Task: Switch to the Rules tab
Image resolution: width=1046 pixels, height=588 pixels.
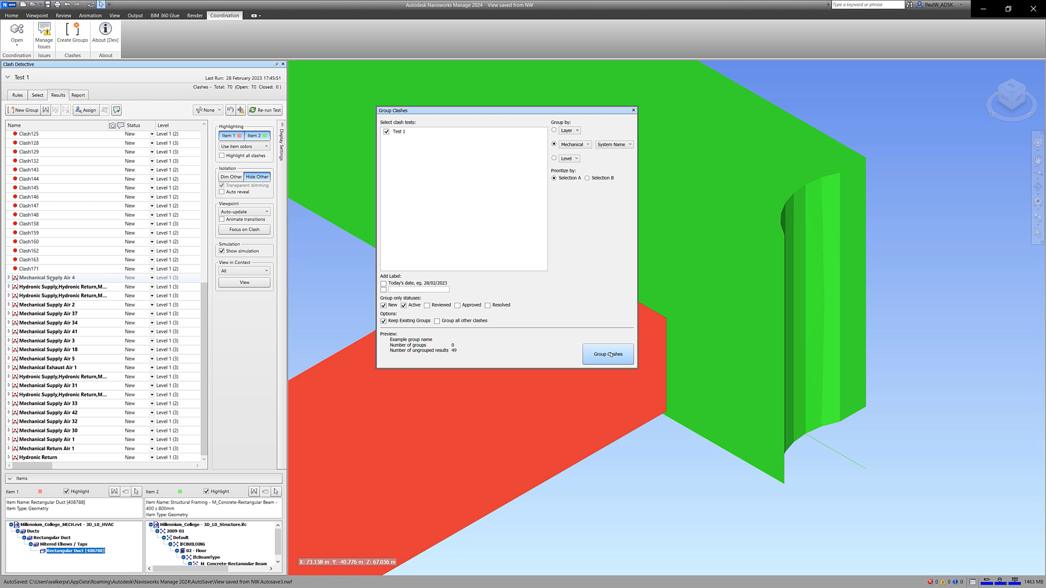Action: tap(17, 95)
